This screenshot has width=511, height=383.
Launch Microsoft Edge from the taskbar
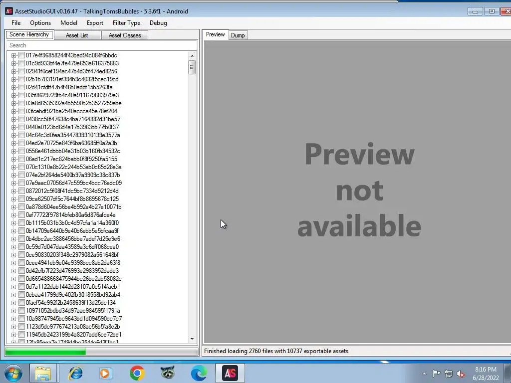[x=199, y=373]
